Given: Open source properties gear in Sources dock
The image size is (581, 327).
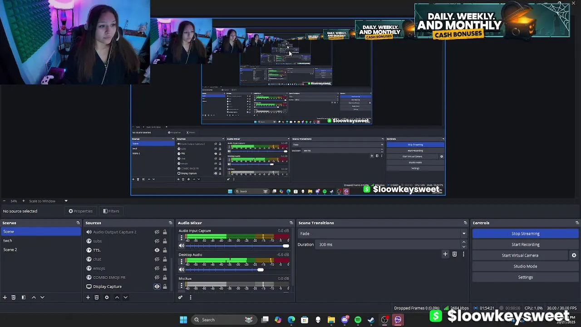Looking at the screenshot, I should [x=107, y=297].
